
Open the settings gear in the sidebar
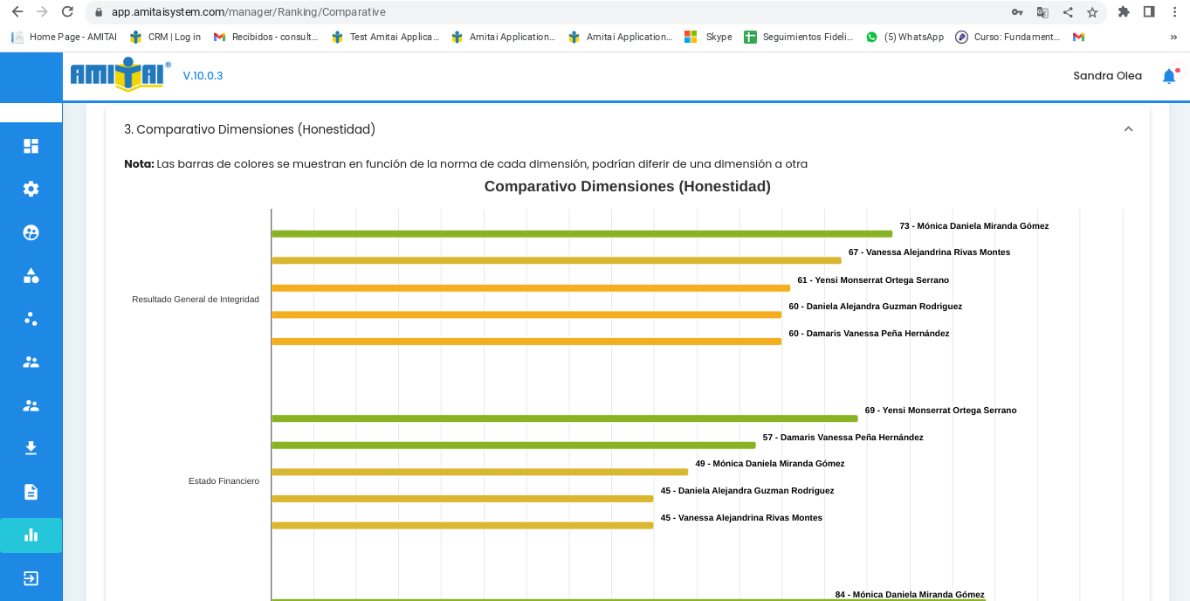(31, 189)
